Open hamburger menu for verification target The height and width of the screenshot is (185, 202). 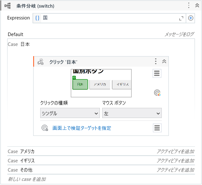[x=157, y=128]
